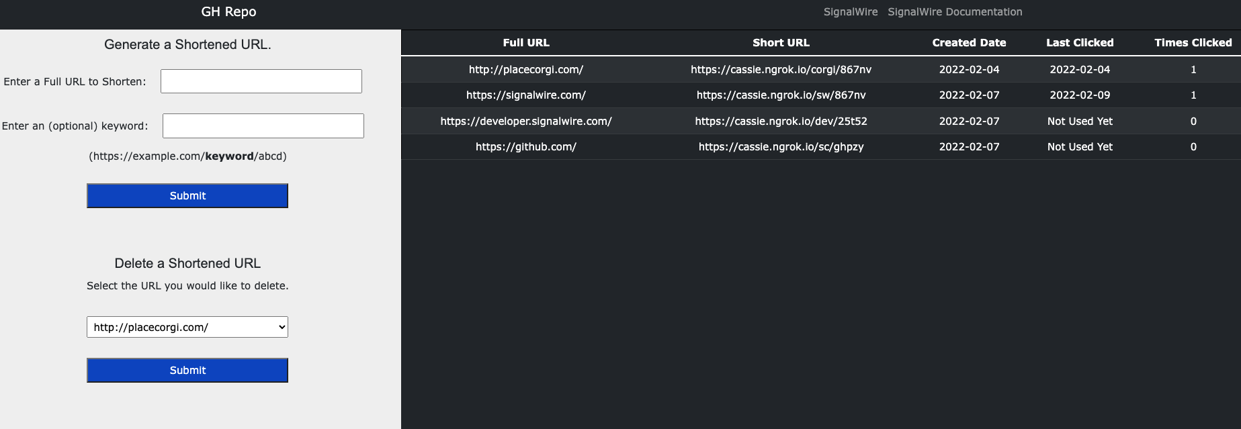Viewport: 1241px width, 429px height.
Task: Click the Last Clicked column header
Action: pyautogui.click(x=1079, y=42)
